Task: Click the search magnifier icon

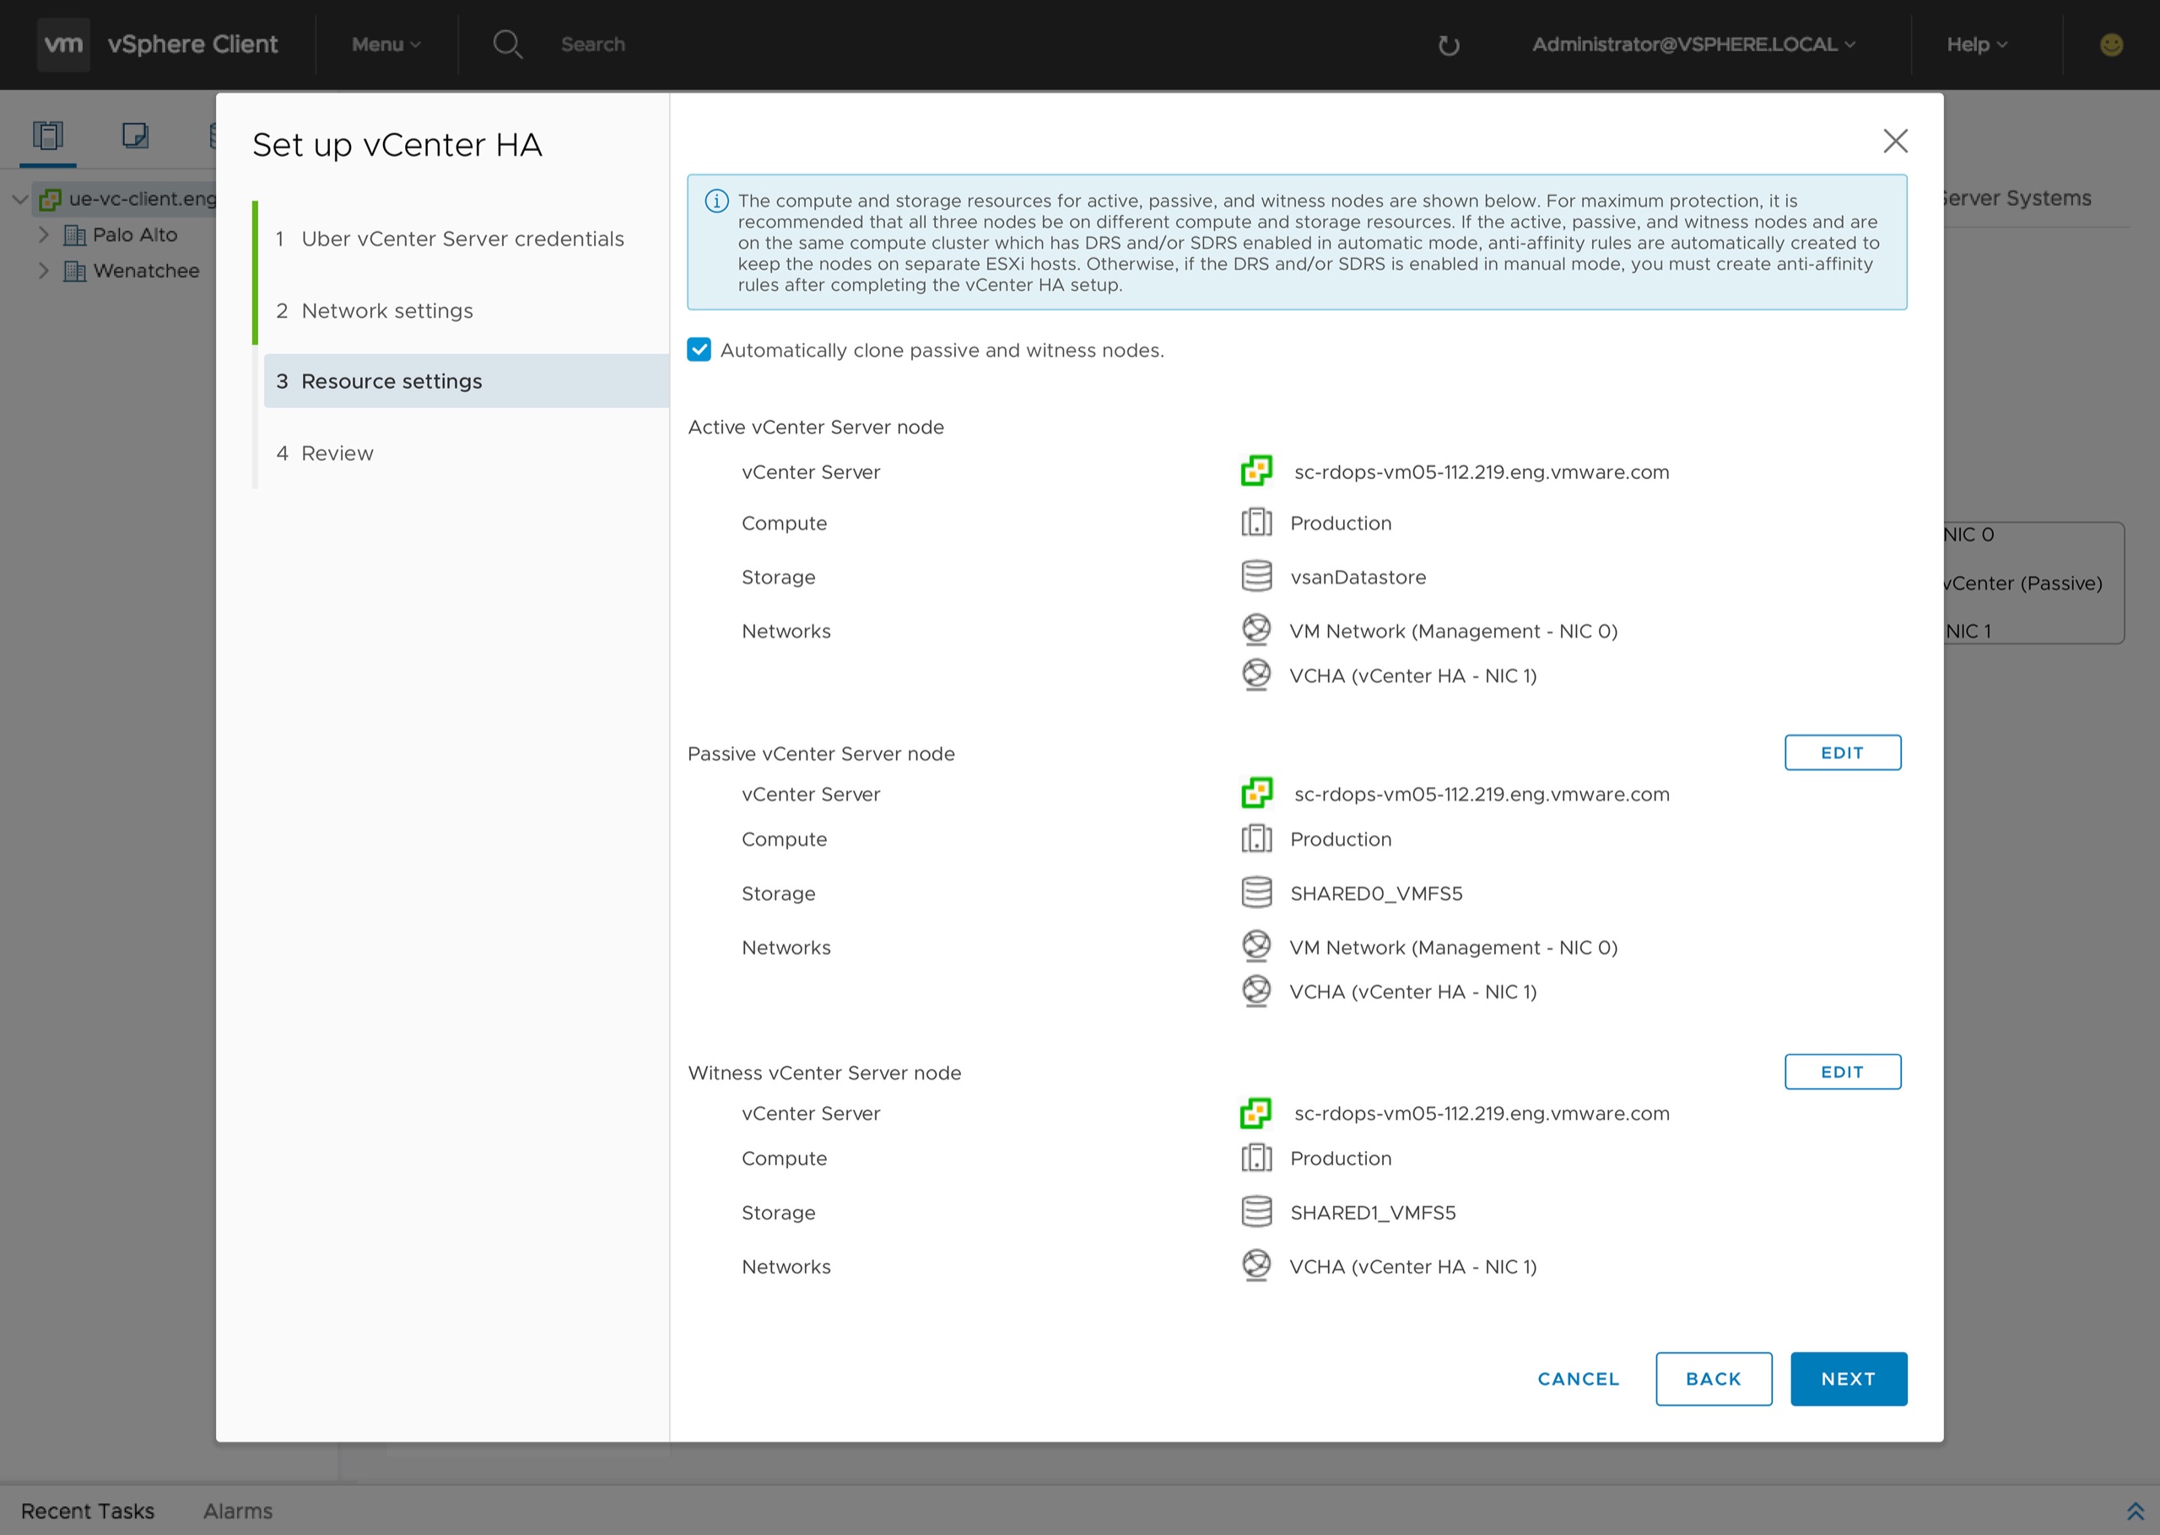Action: (x=508, y=45)
